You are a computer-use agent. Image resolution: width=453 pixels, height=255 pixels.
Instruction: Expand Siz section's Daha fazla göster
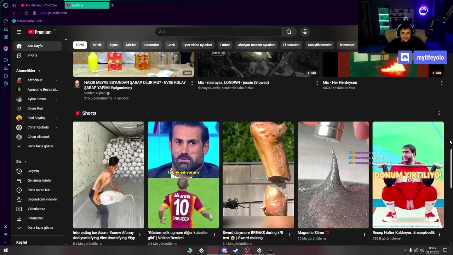click(38, 228)
